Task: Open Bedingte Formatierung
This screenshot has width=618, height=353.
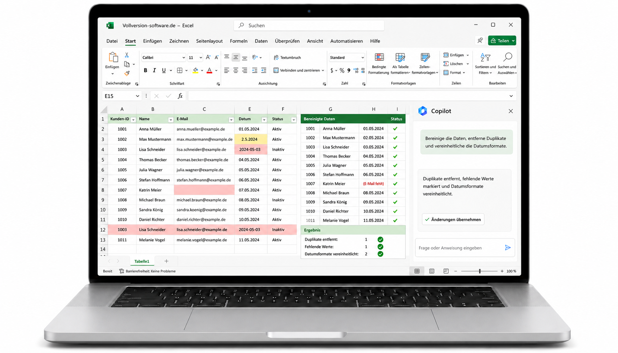Action: 379,64
